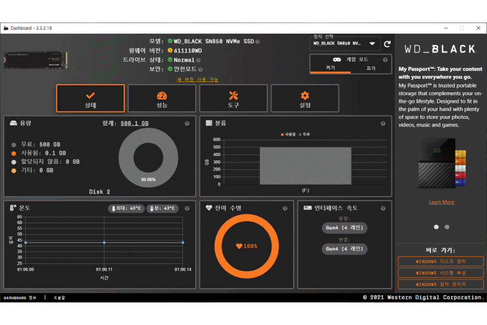Click the Dashboard app icon in title bar
Screen dimensions: 487x325
point(6,28)
